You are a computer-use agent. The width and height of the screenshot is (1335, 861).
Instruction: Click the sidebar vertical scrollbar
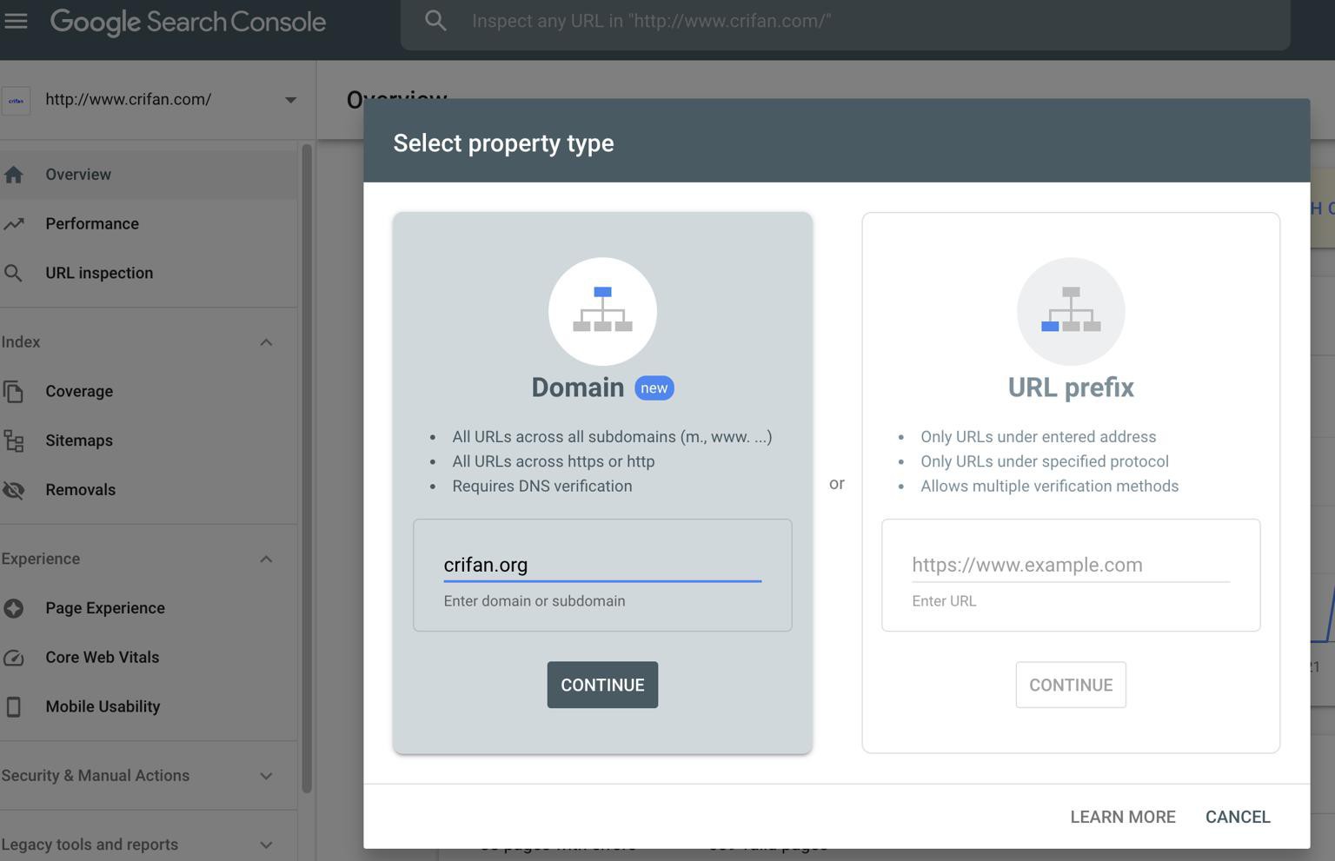pos(306,469)
